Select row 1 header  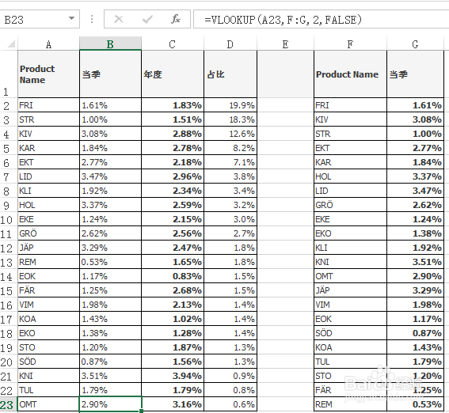9,74
